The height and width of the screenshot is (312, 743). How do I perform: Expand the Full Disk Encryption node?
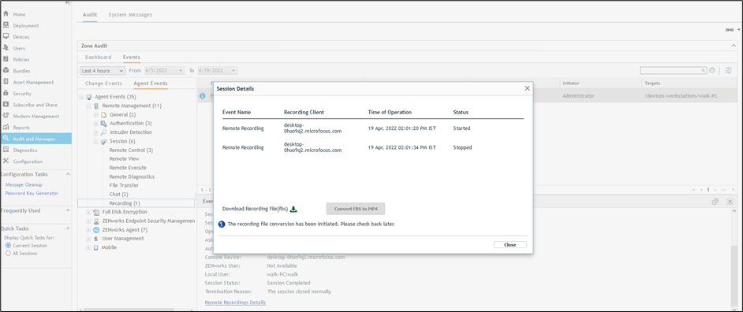coord(88,212)
